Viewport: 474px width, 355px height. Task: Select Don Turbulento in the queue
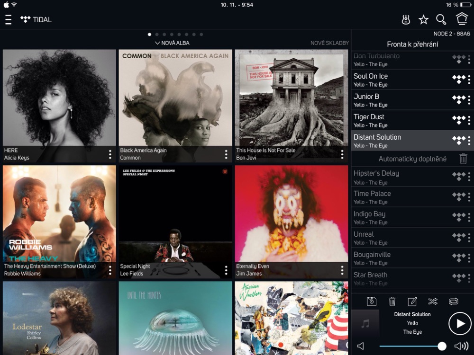tap(412, 60)
